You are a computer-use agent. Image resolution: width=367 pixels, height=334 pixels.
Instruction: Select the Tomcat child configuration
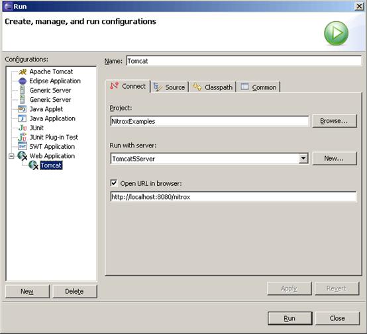[x=51, y=165]
